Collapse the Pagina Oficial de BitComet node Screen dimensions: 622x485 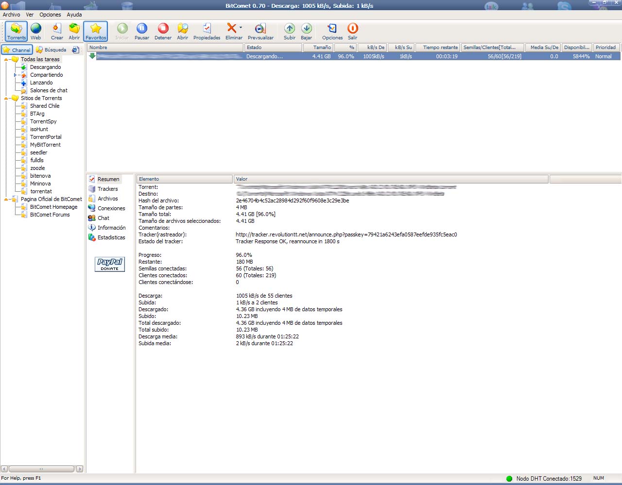click(6, 199)
